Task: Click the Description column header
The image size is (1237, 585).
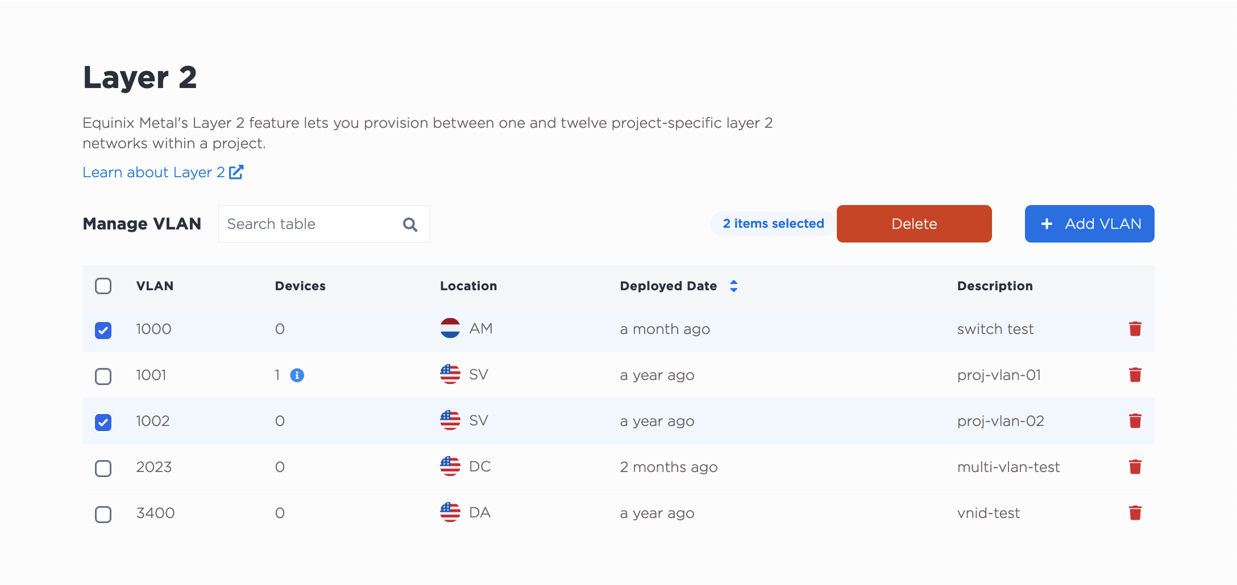Action: tap(995, 286)
